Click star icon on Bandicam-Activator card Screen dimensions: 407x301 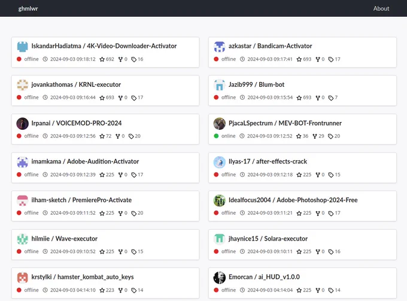(x=299, y=59)
